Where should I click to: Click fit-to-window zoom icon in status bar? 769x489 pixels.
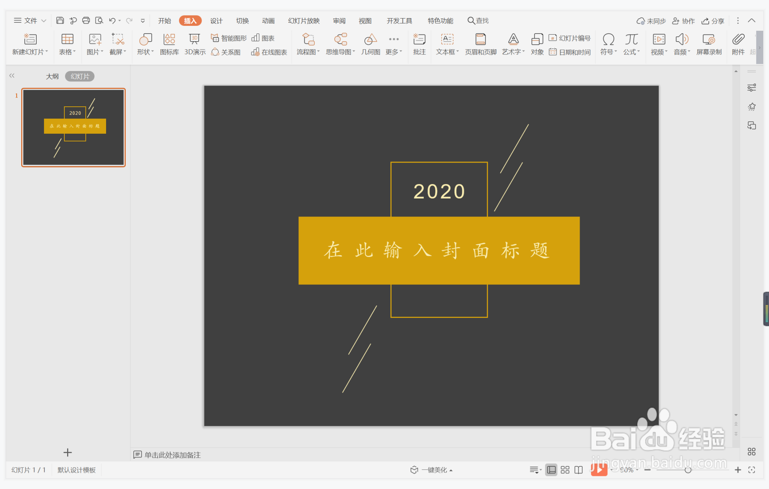tap(752, 470)
